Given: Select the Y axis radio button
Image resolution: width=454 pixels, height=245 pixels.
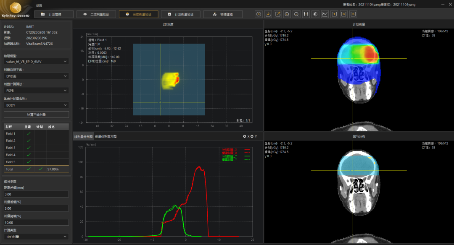Looking at the screenshot, I should 252,136.
